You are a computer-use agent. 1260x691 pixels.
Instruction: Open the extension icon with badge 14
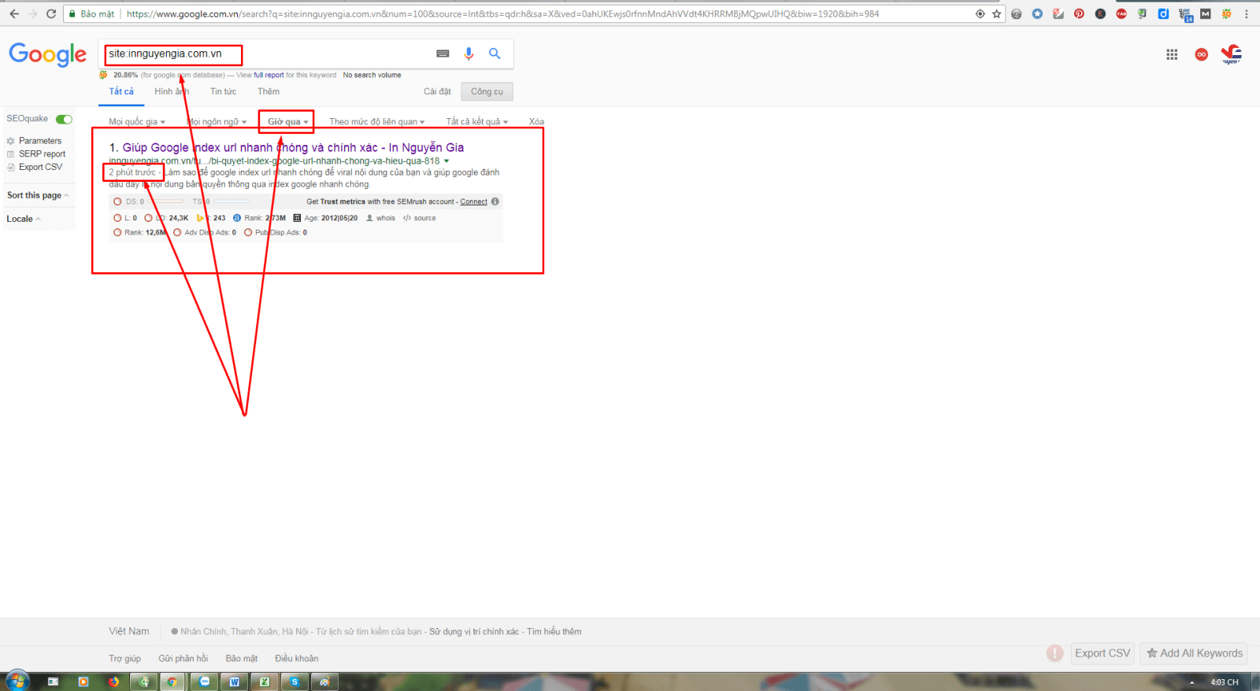point(1185,14)
